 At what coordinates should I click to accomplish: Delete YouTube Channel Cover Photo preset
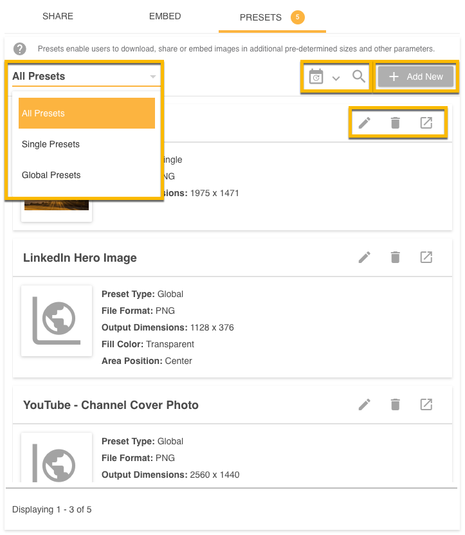tap(396, 404)
